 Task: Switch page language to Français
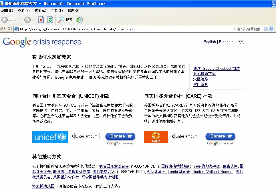point(226,42)
